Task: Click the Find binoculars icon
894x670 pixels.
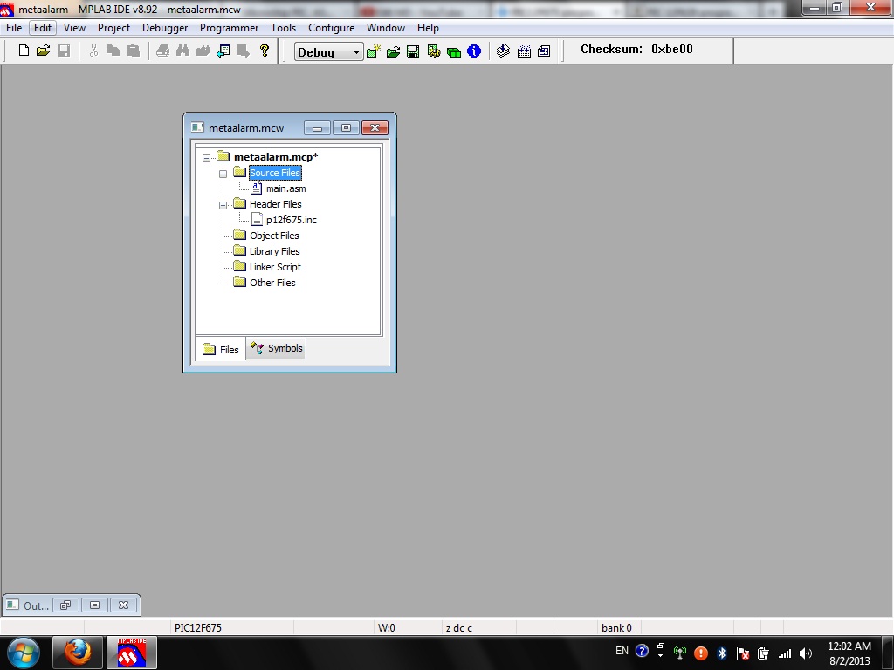Action: (x=182, y=51)
